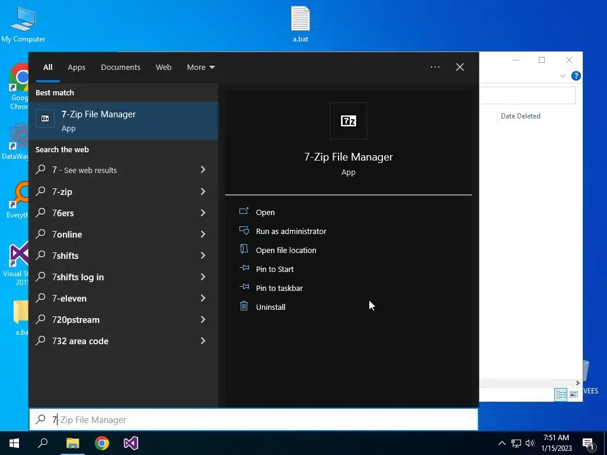This screenshot has height=455, width=607.
Task: Click Explorer horizontal scrollbar right arrow
Action: coord(577,383)
